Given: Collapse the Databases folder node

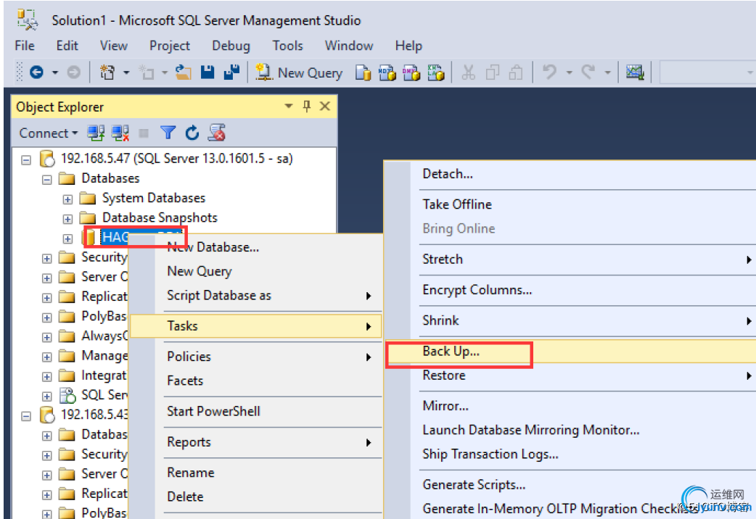Looking at the screenshot, I should click(46, 180).
